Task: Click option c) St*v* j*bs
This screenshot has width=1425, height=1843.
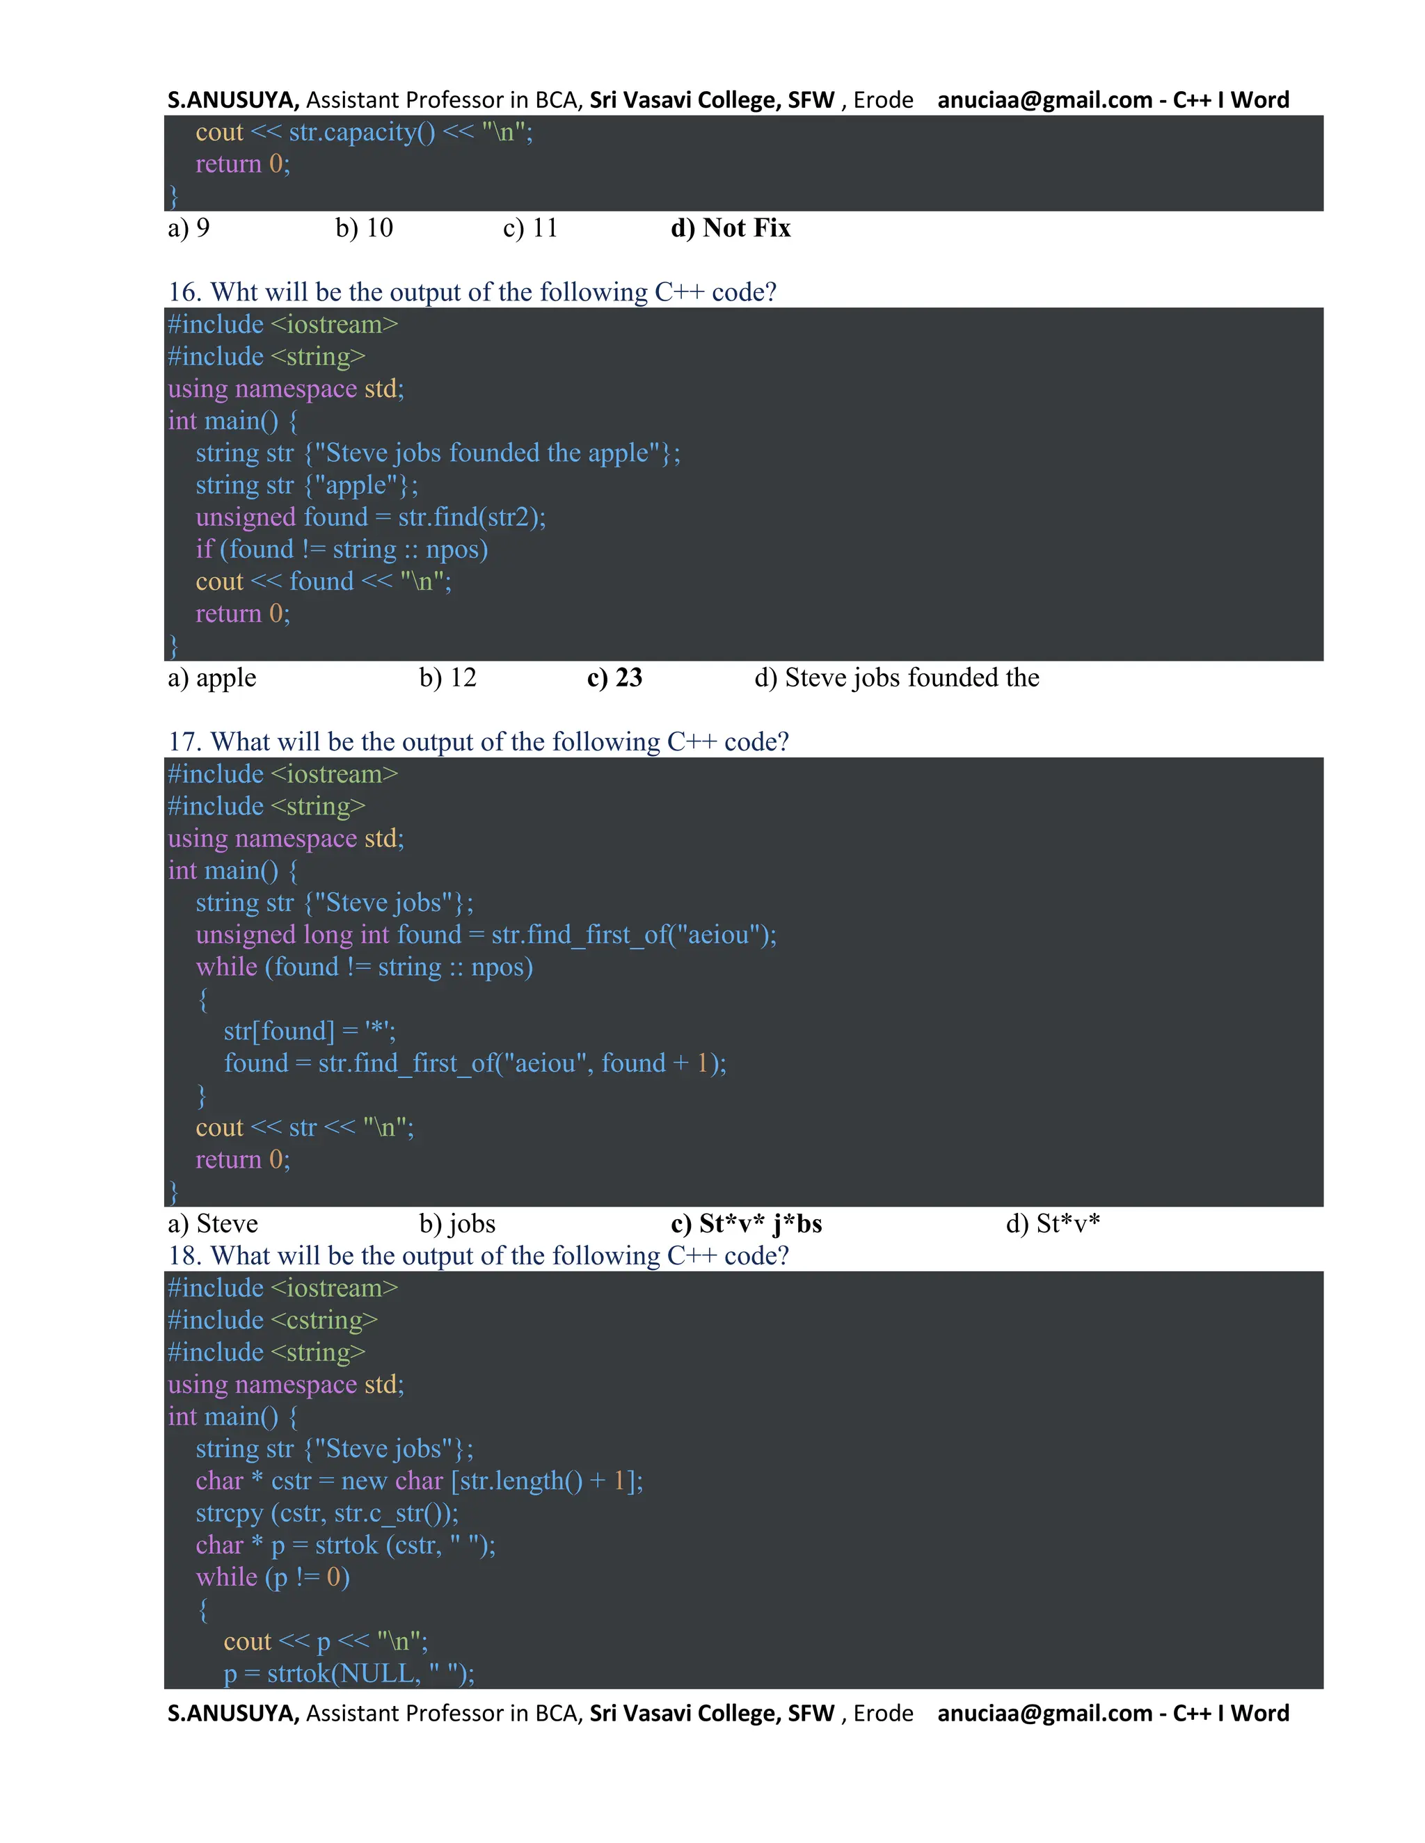Action: 745,1223
